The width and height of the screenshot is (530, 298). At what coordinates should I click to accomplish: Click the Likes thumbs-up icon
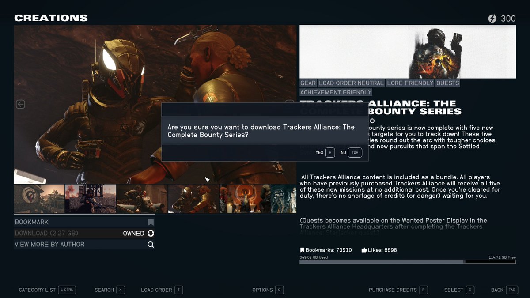tap(364, 250)
